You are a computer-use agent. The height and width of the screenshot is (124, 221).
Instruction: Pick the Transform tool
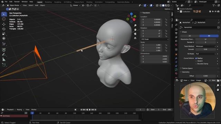pos(4,38)
